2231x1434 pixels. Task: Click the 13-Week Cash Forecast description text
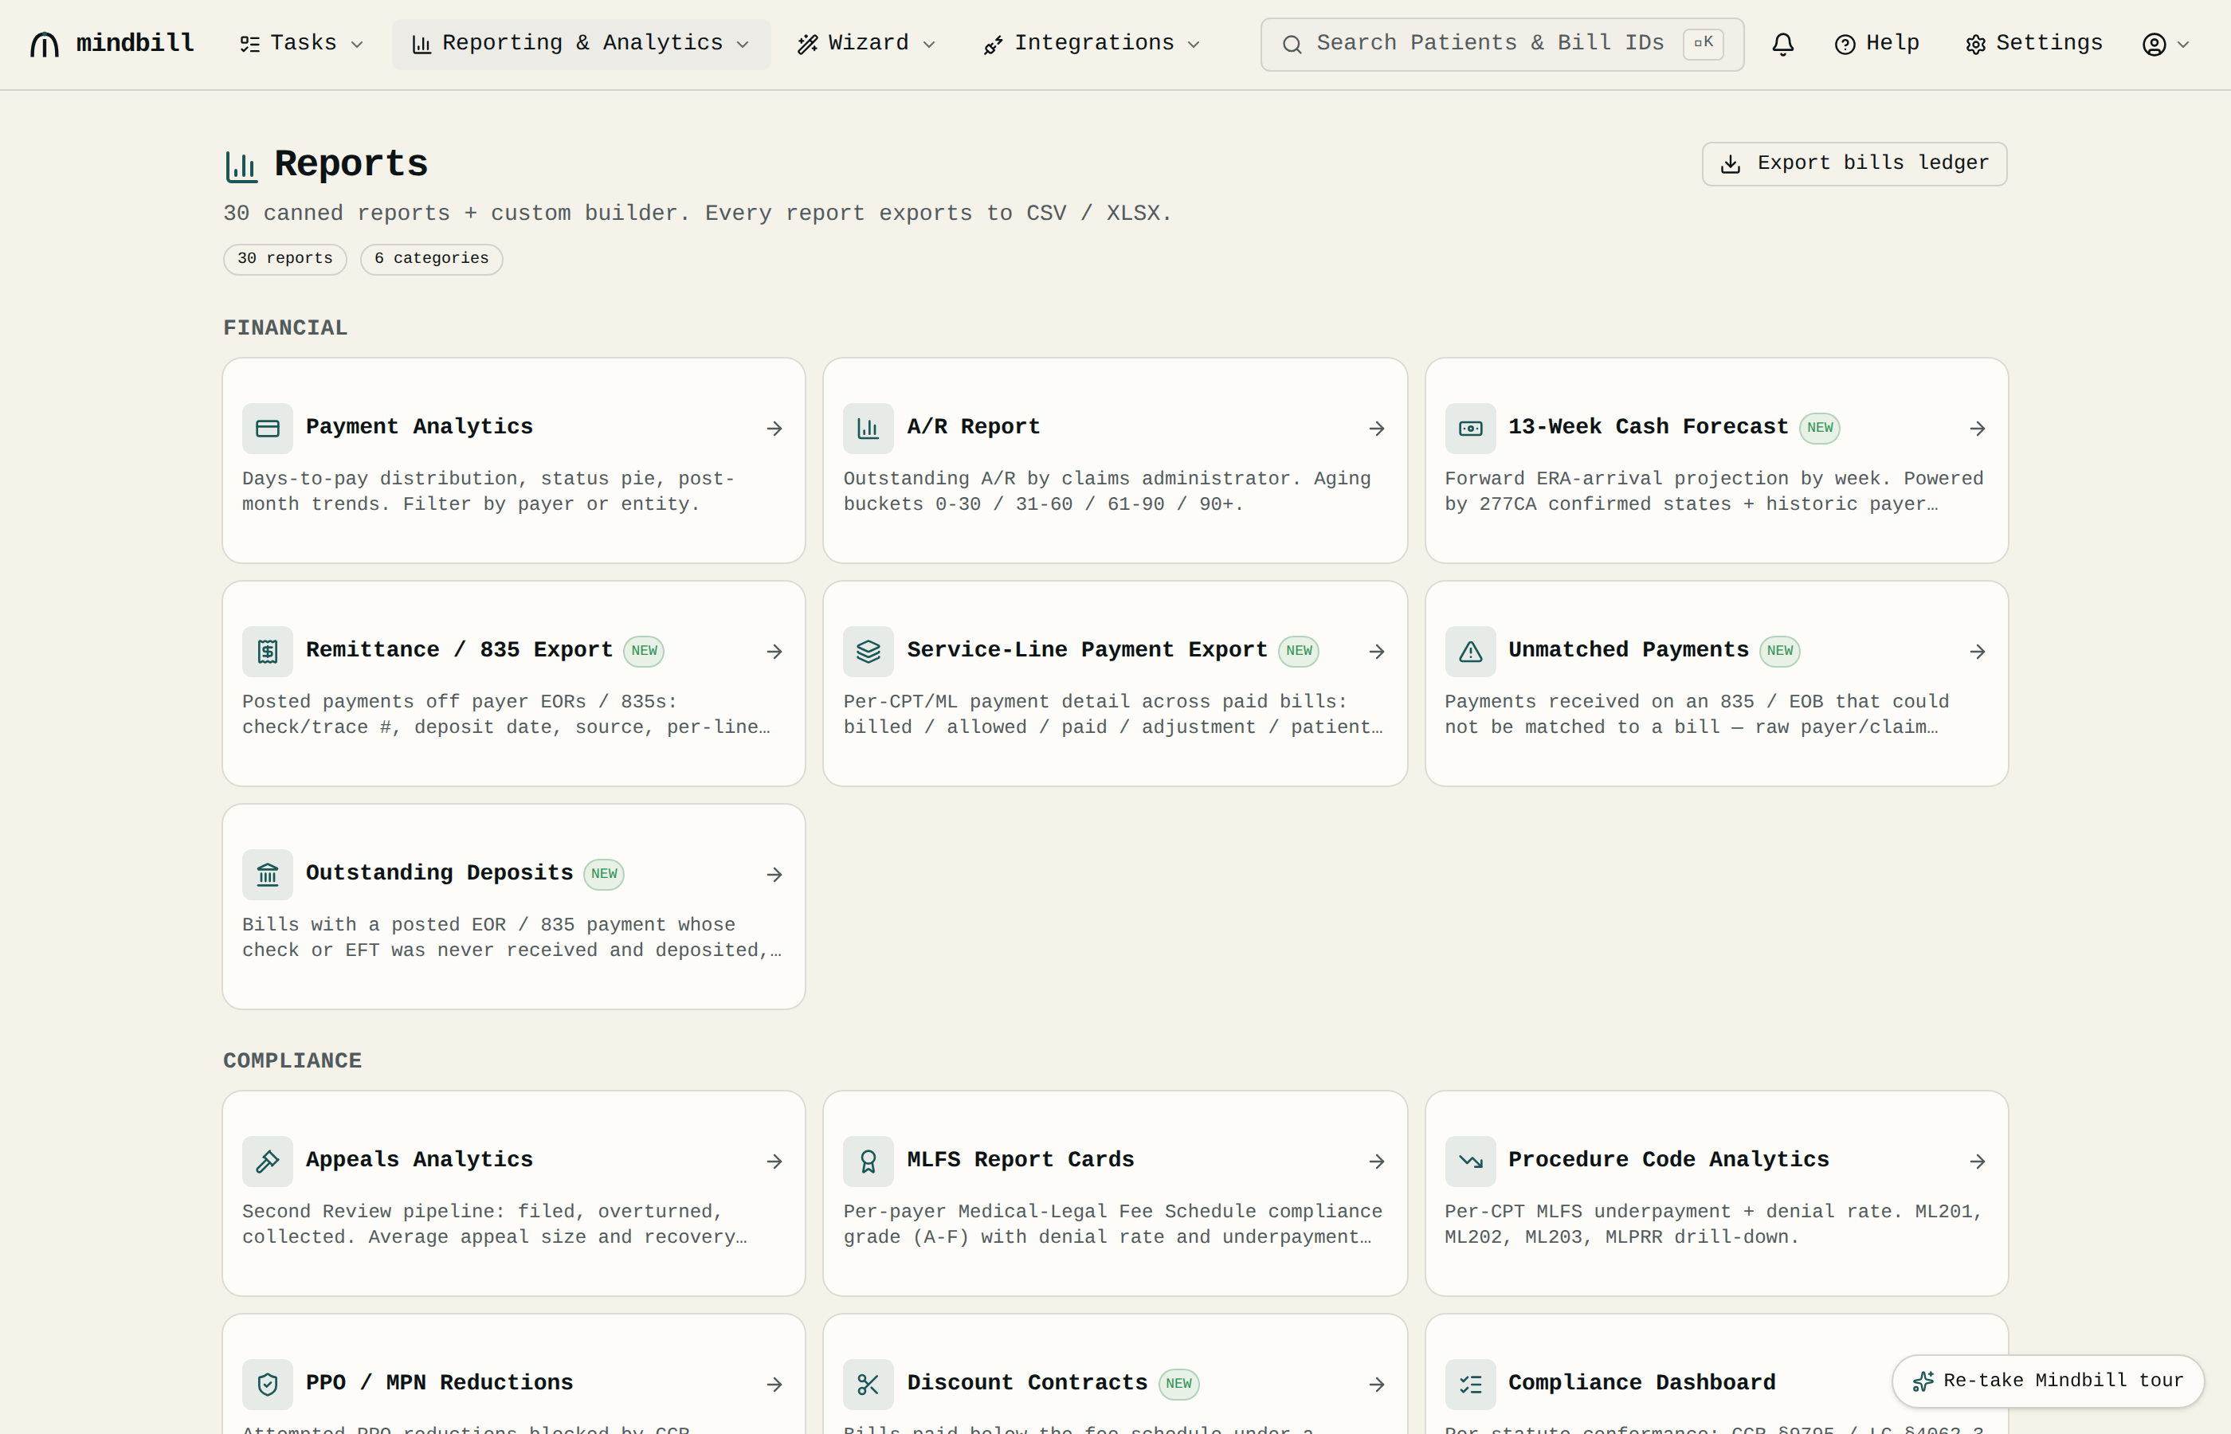[1714, 492]
